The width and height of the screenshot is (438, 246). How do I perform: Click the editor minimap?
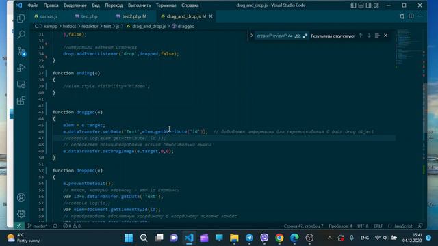coord(409,47)
